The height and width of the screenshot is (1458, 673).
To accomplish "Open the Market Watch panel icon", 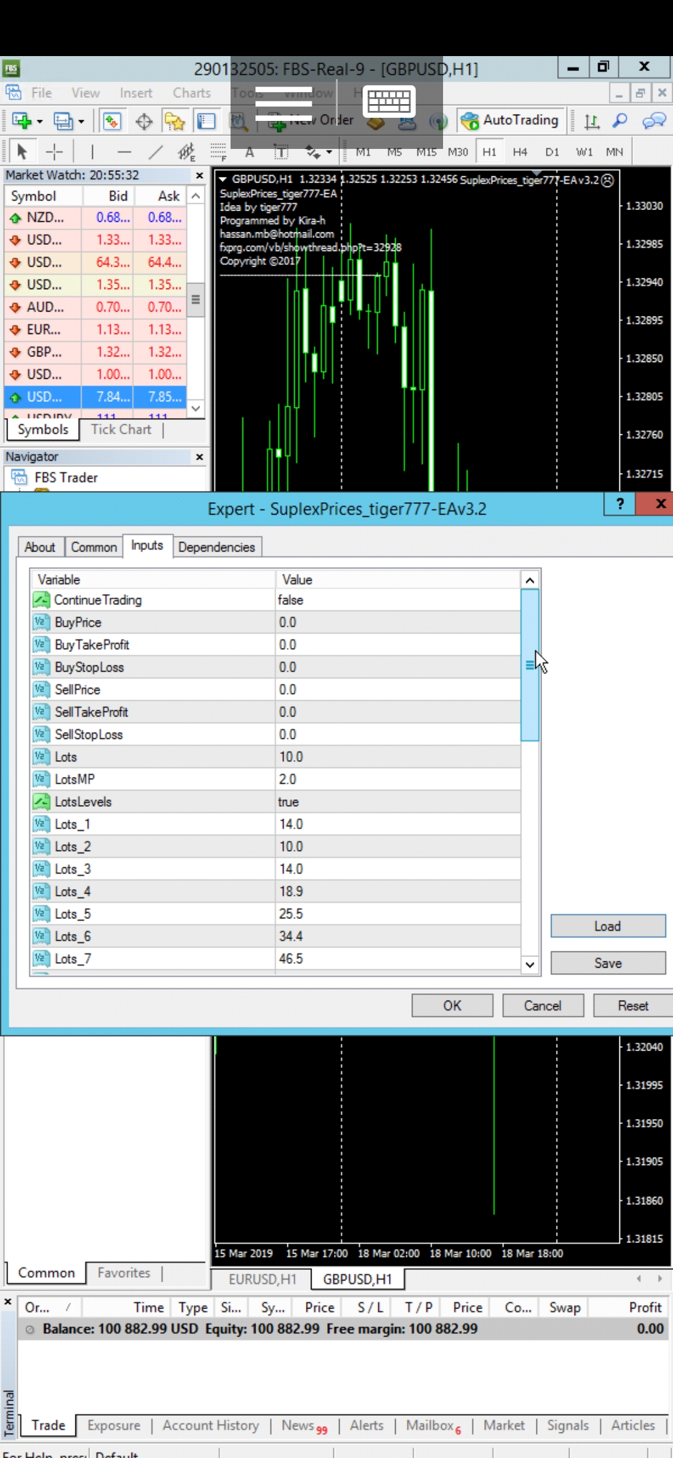I will [112, 121].
